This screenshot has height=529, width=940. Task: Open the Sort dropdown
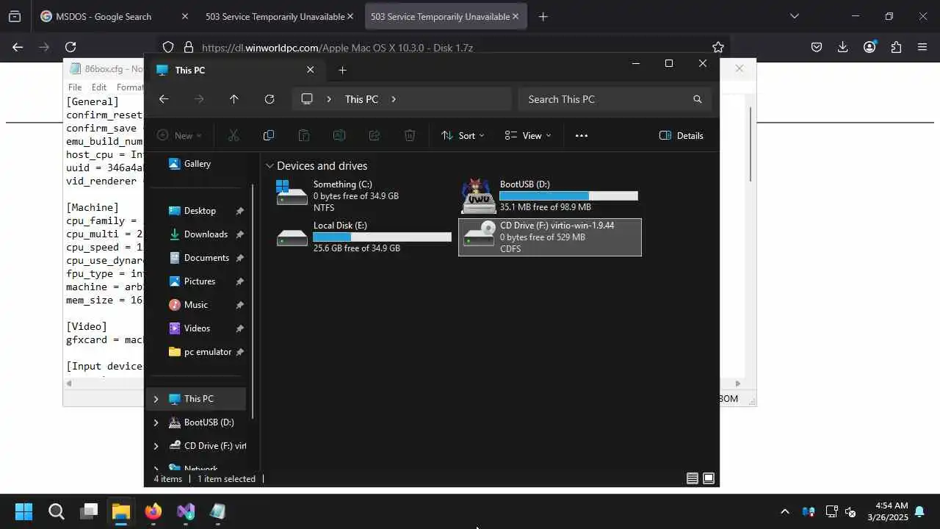tap(463, 135)
